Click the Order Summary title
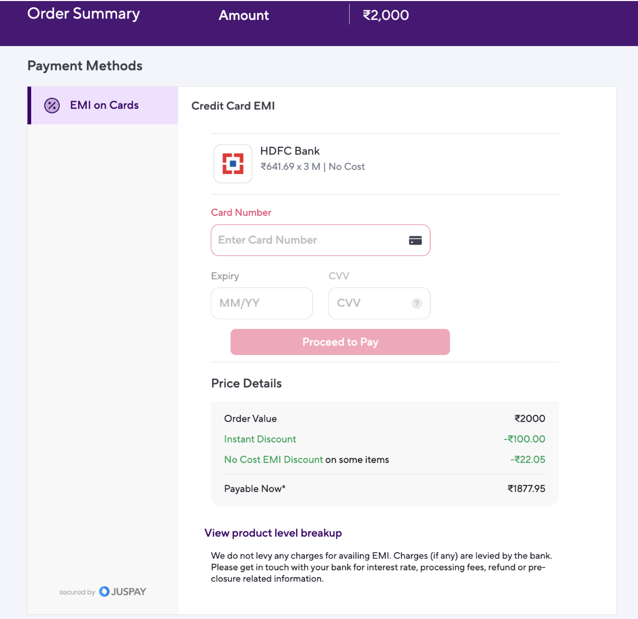Viewport: 638px width, 619px height. tap(83, 14)
